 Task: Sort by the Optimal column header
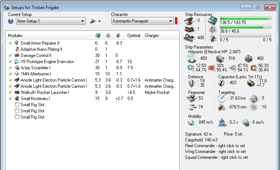[133, 36]
